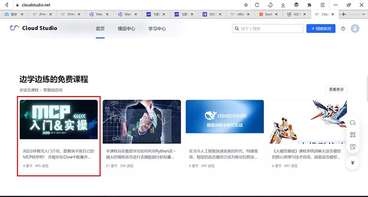
Task: Click the search magnifier icon
Action: click(x=237, y=29)
